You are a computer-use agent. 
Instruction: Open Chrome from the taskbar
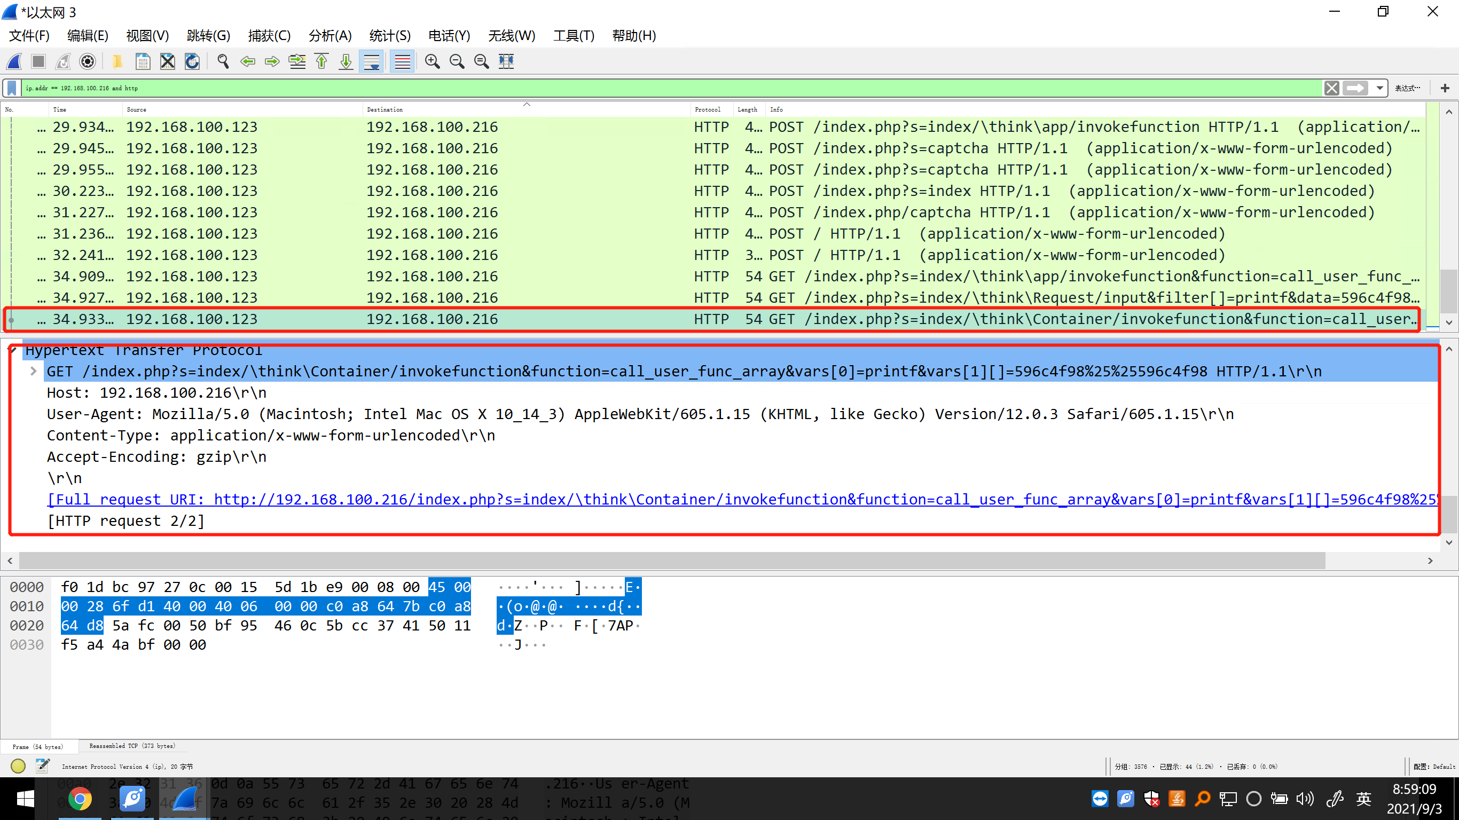(x=80, y=799)
